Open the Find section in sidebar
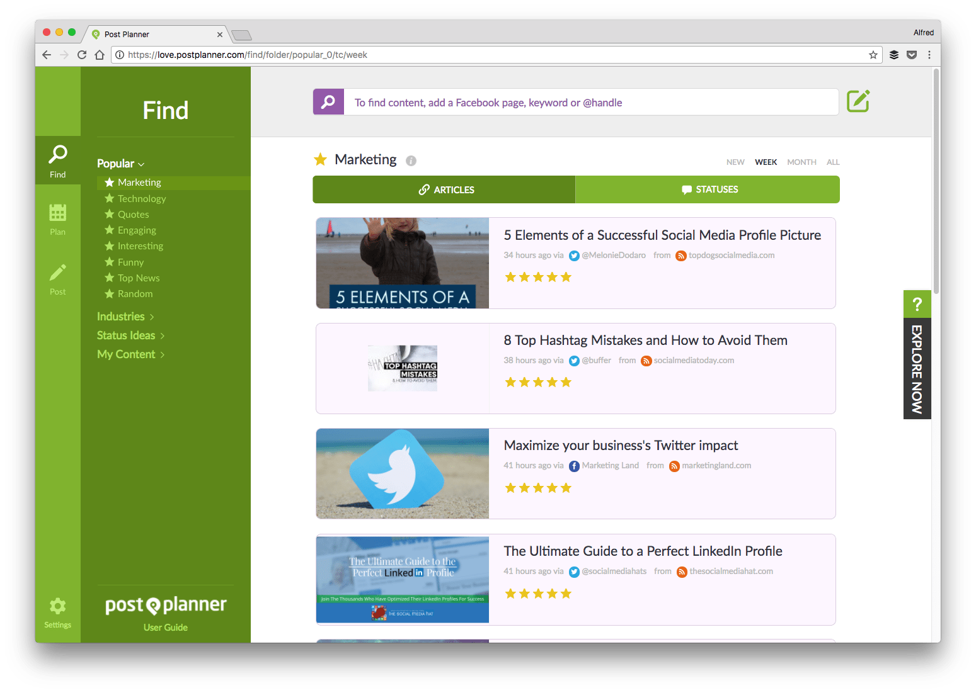This screenshot has width=976, height=693. click(57, 161)
